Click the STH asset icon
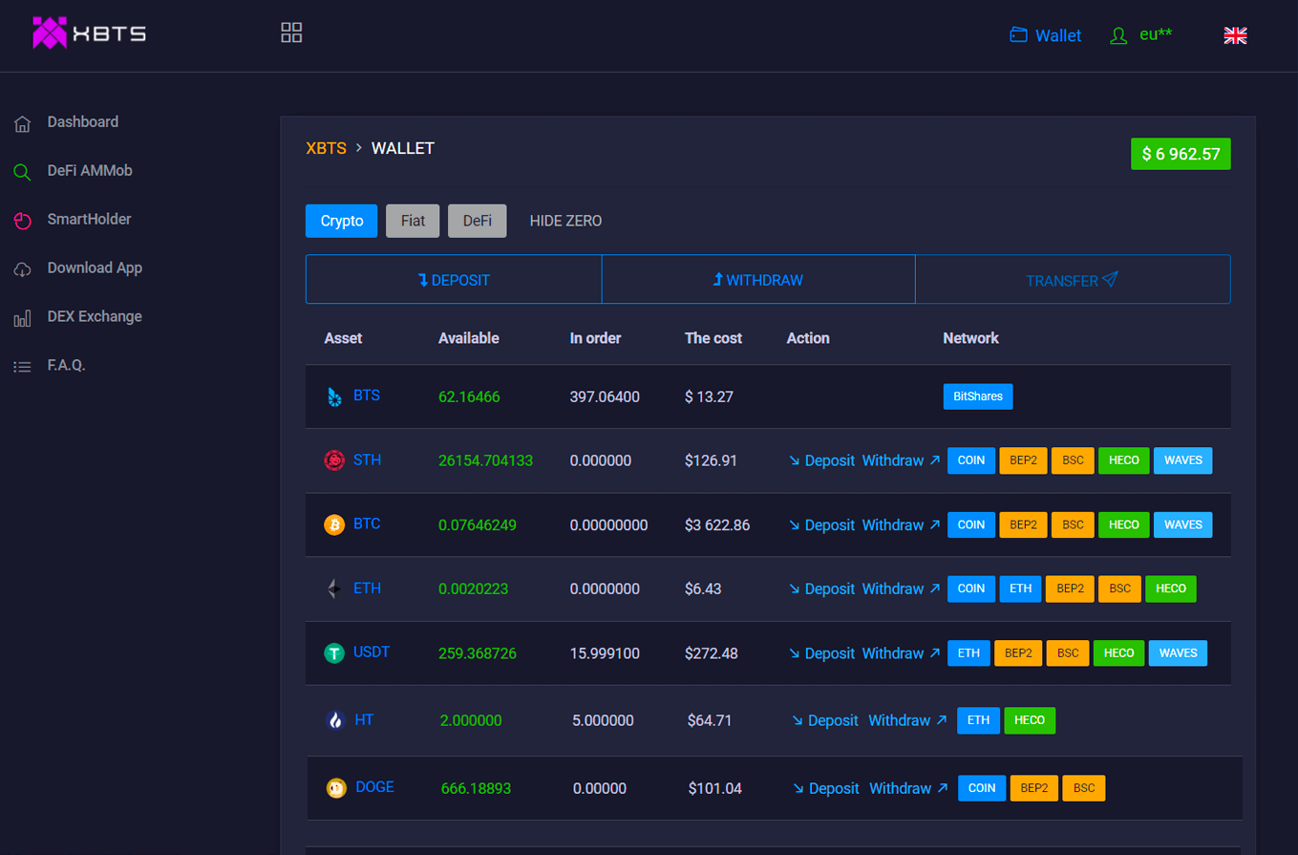 (x=334, y=460)
